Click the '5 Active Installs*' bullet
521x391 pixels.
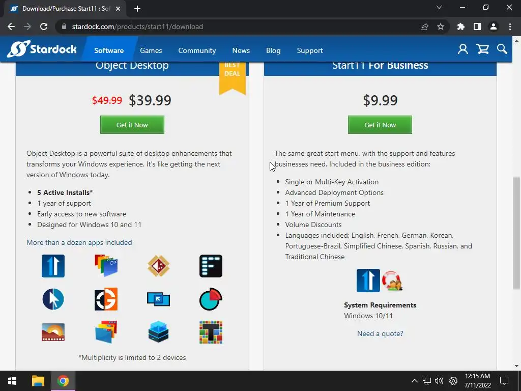pos(65,192)
